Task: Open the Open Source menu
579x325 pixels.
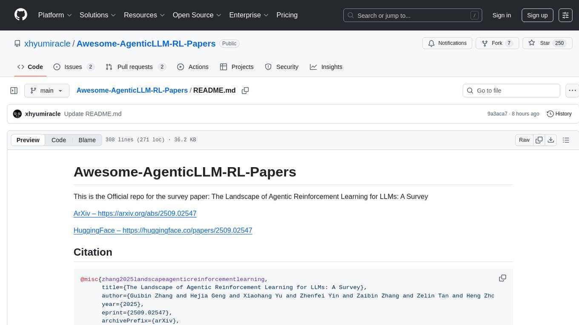Action: click(197, 15)
